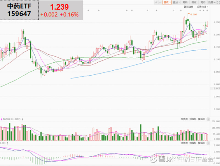This screenshot has height=166, width=220.
Task: Toggle full-screen chart view icon
Action: (218, 2)
